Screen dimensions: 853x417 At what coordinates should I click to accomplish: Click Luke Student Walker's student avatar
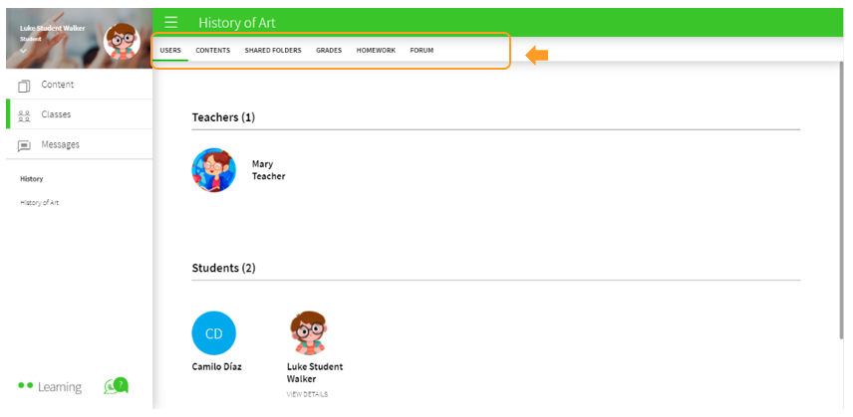pos(308,333)
